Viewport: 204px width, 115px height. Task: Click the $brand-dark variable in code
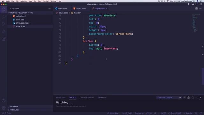(124, 34)
